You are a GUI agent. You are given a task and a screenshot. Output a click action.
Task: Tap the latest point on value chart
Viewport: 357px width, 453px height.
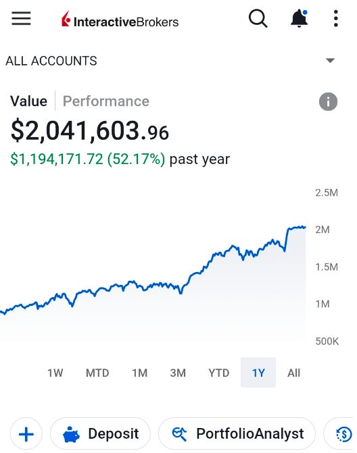(305, 228)
